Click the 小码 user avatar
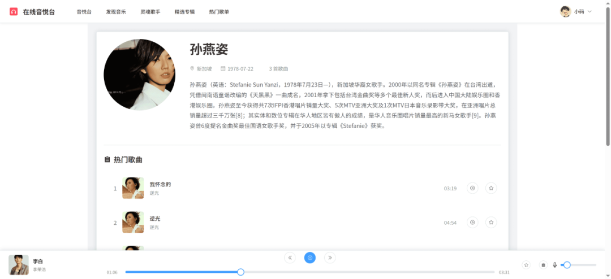The height and width of the screenshot is (279, 611). coord(565,12)
